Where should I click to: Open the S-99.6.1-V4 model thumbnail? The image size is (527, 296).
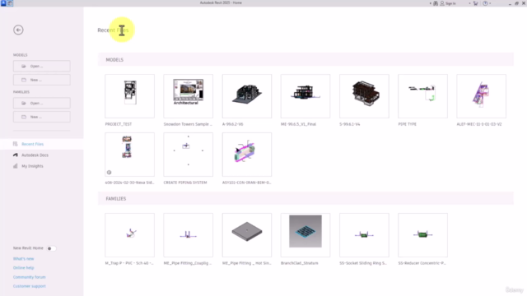(364, 96)
